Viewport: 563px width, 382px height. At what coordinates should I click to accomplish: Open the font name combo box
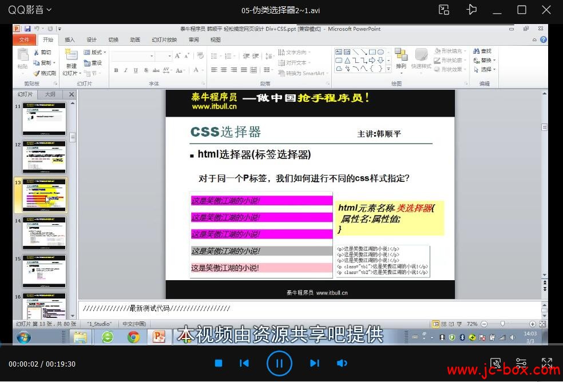pyautogui.click(x=133, y=56)
